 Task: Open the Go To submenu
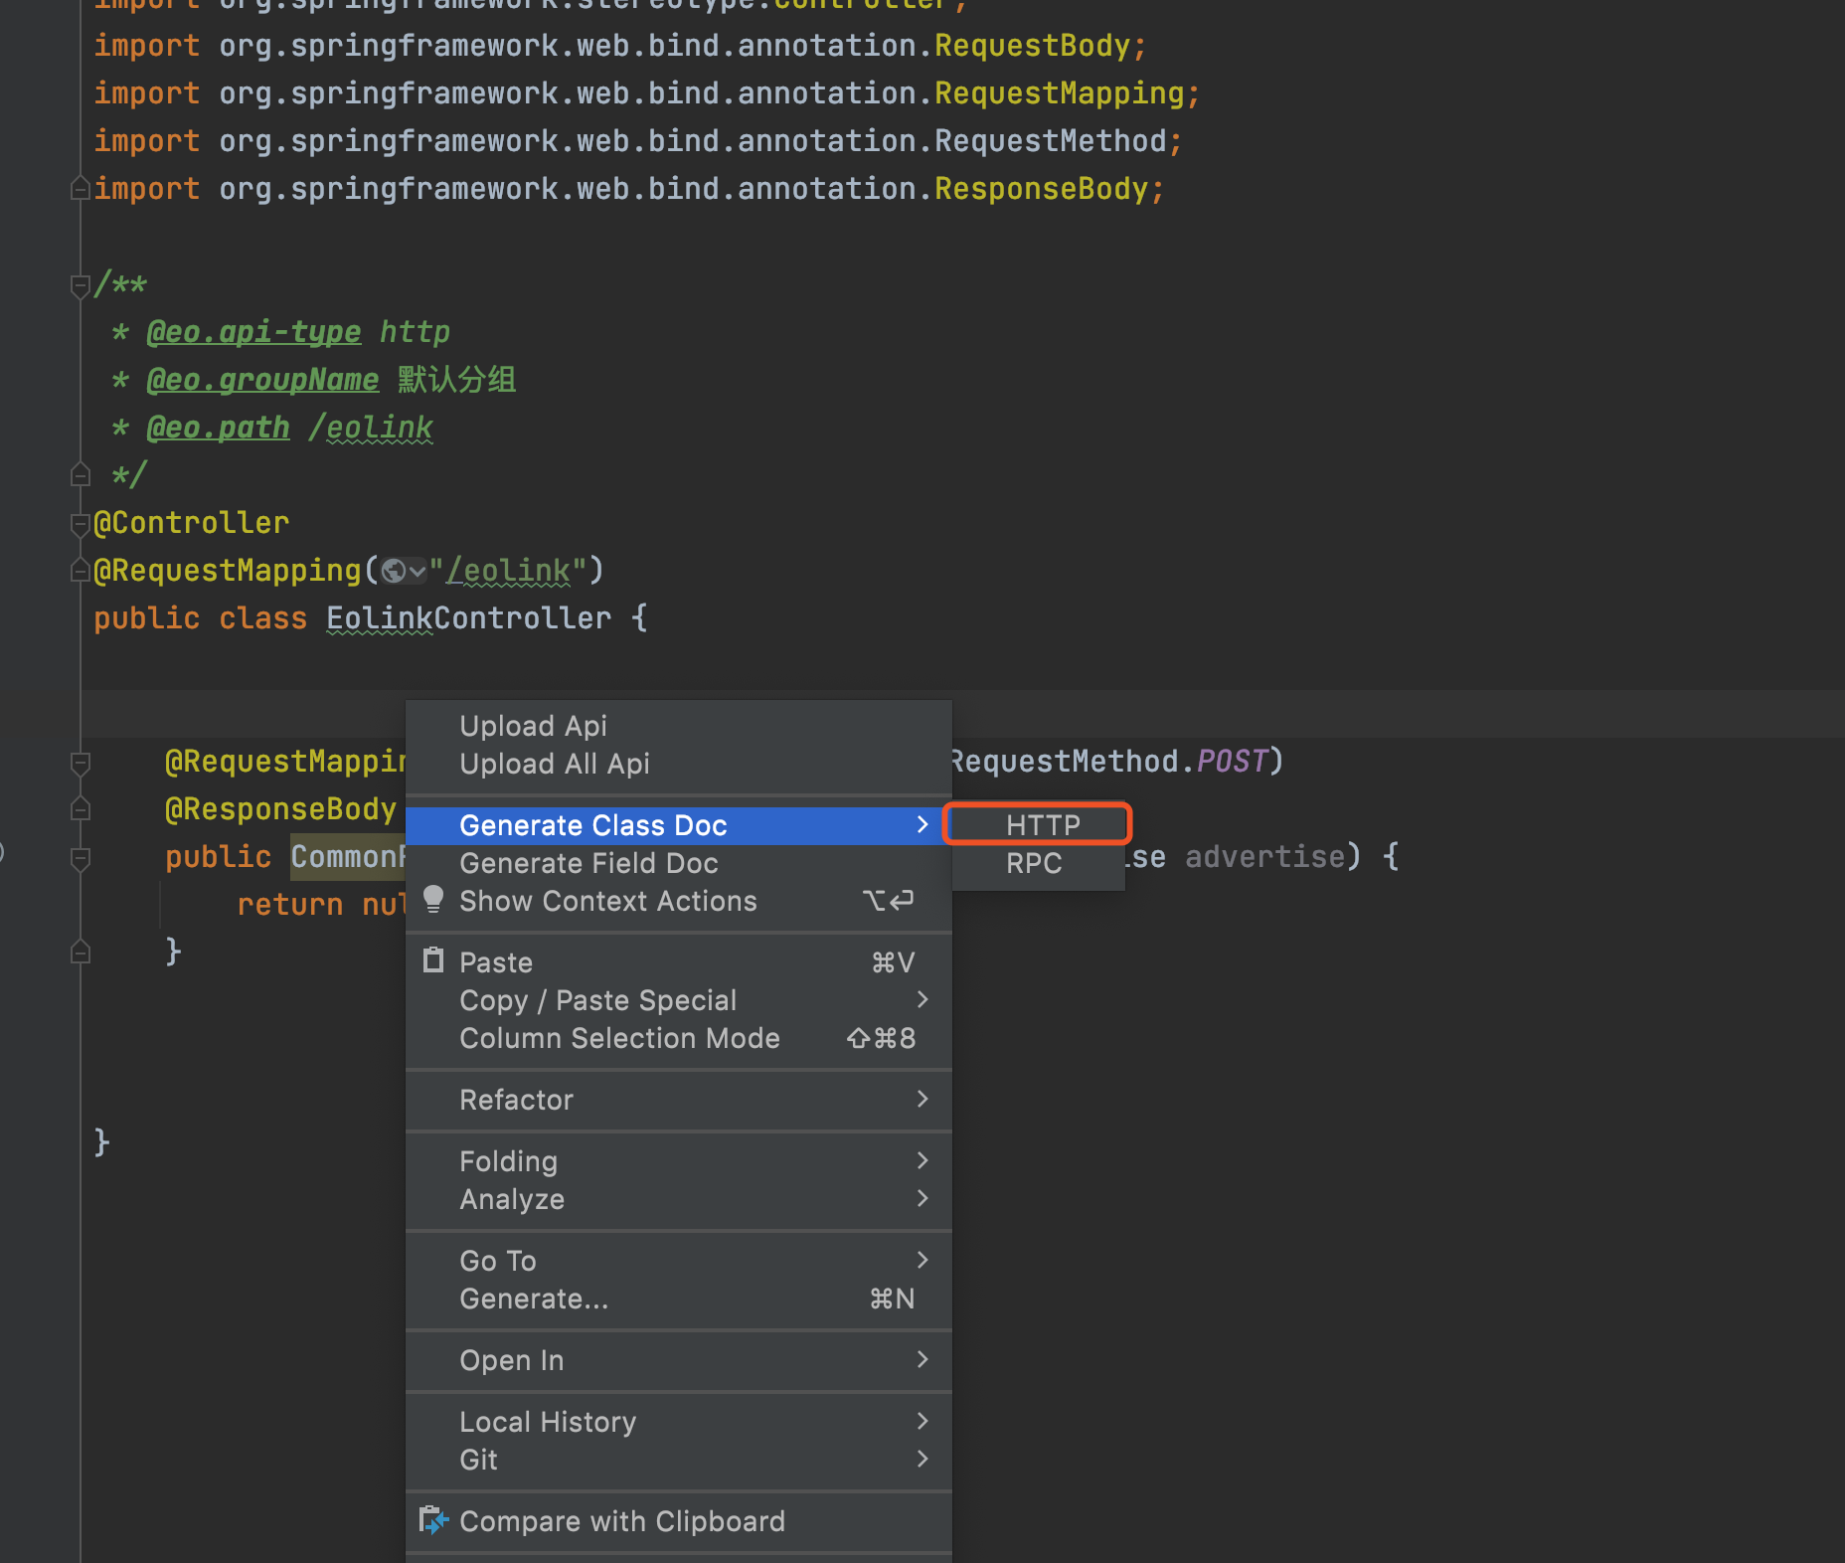pos(679,1261)
